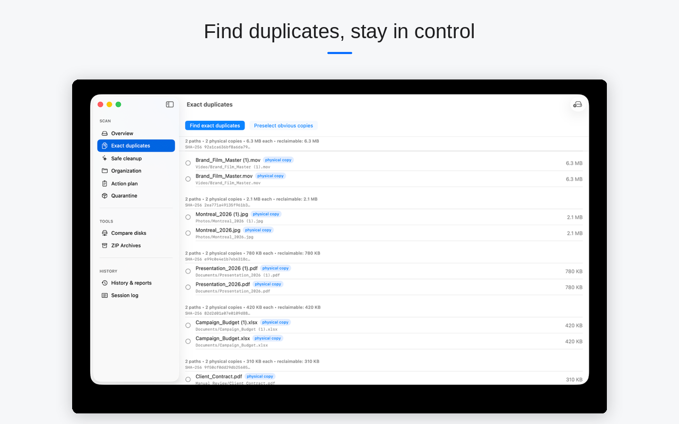The height and width of the screenshot is (424, 679).
Task: Select the Exact duplicates sidebar item
Action: coord(136,146)
